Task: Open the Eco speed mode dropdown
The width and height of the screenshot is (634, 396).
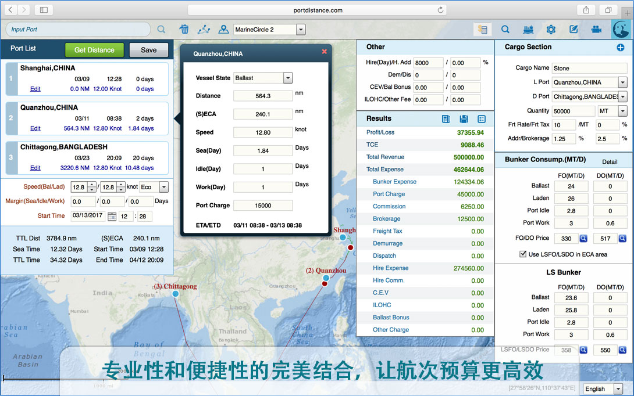Action: 164,187
